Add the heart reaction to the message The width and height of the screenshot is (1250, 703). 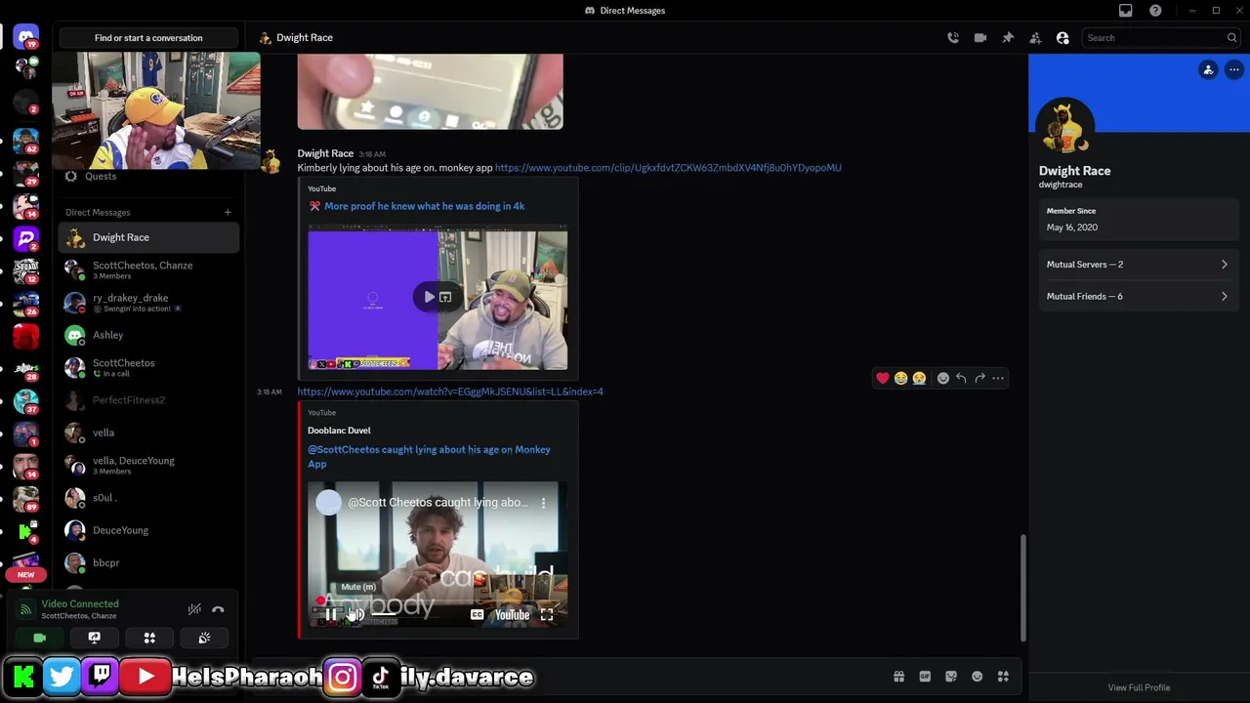tap(883, 378)
